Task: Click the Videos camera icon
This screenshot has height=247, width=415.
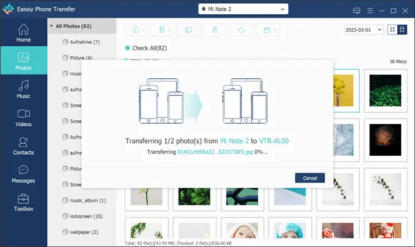Action: [24, 114]
